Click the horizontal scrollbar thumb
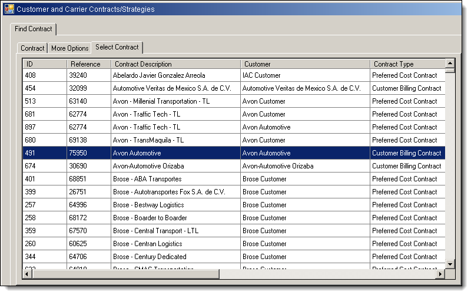Viewport: 471px width, 295px height. (x=125, y=274)
